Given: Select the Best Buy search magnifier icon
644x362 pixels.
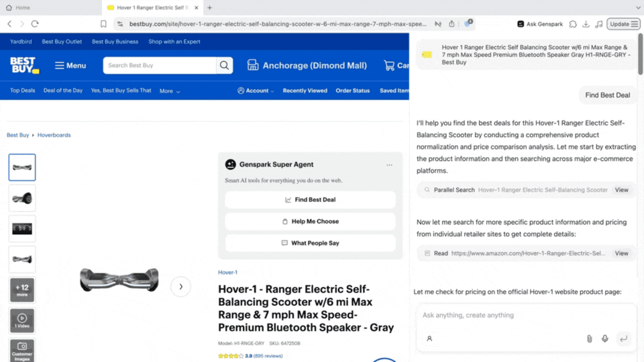Looking at the screenshot, I should [x=224, y=65].
